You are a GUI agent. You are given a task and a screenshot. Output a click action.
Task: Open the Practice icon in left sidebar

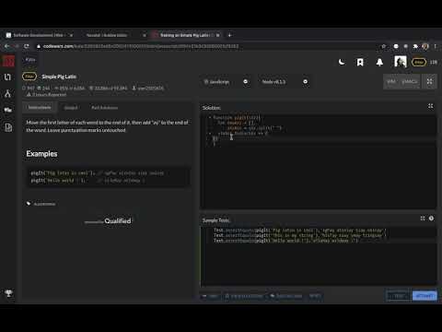click(x=7, y=77)
